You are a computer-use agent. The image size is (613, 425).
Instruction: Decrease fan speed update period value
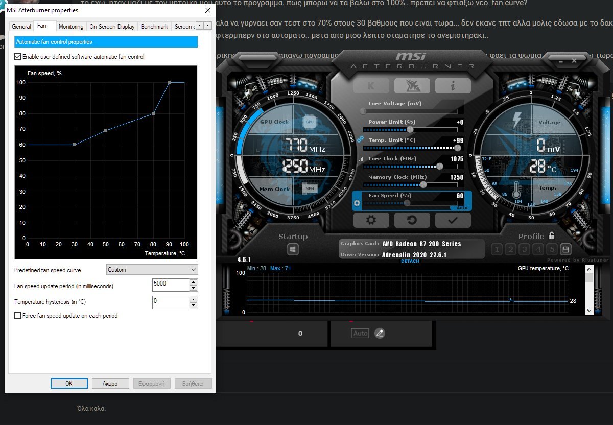[193, 289]
